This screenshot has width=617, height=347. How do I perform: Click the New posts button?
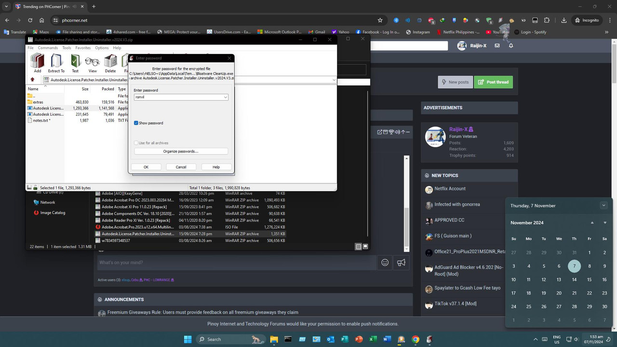pos(456,82)
